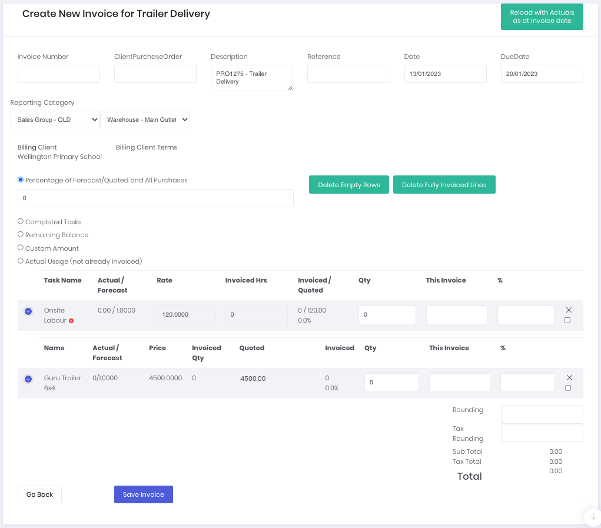Check the box on the Onsite Labour row

click(569, 320)
